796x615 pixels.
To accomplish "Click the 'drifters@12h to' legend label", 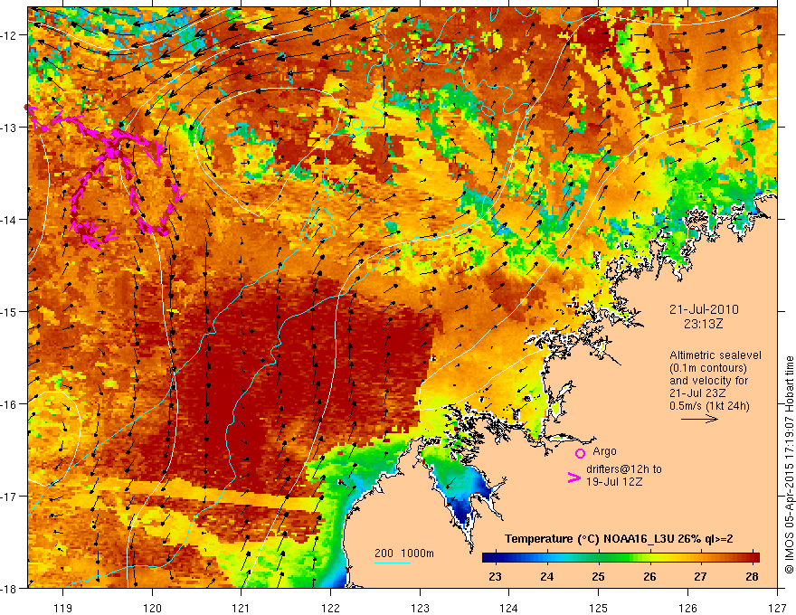I will pos(624,469).
